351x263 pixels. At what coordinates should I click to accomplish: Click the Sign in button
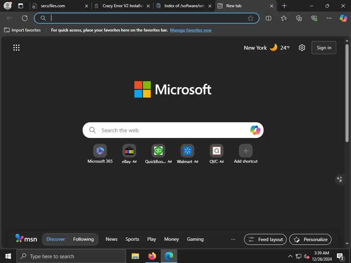[x=324, y=48]
